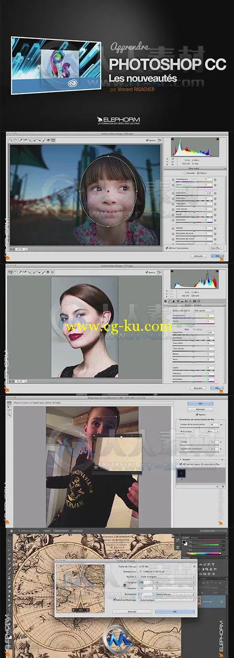Toggle Aperçu checkbox in Réduction du tremblement dialog
The image size is (234, 658).
(x=197, y=415)
